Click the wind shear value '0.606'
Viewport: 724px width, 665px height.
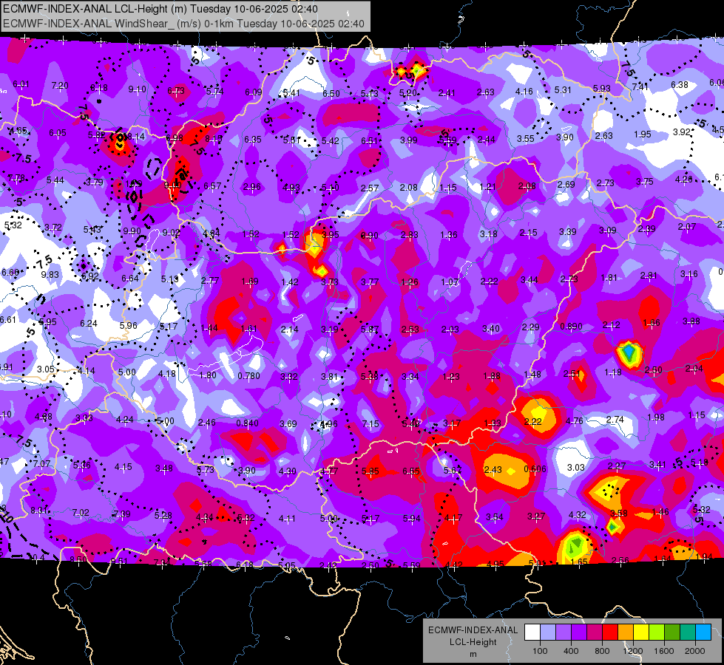tap(535, 469)
